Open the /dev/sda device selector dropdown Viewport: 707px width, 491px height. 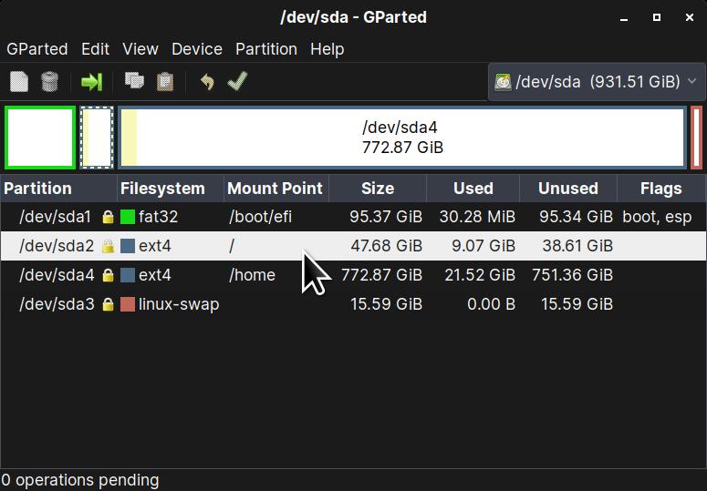pos(596,82)
